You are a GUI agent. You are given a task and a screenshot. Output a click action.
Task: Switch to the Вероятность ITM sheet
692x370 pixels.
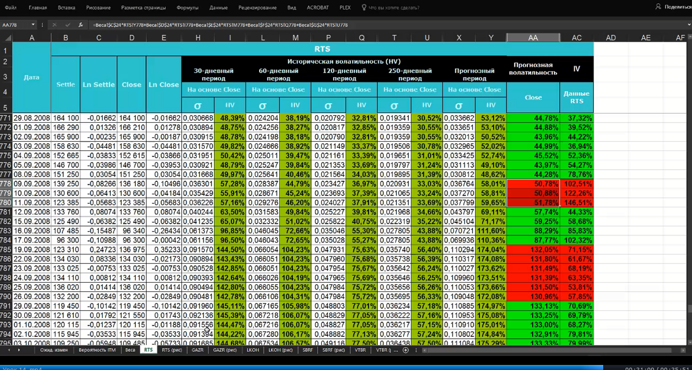point(97,350)
